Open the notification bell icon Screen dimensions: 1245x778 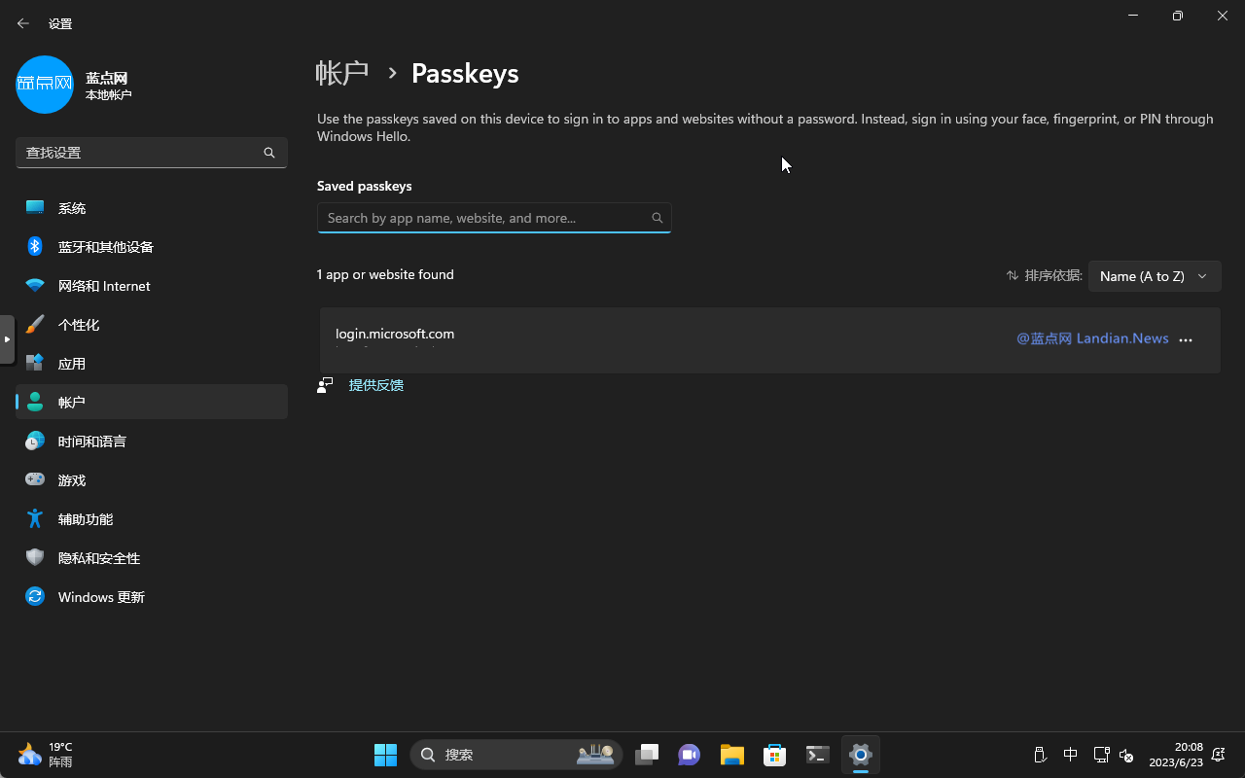[x=1219, y=755]
